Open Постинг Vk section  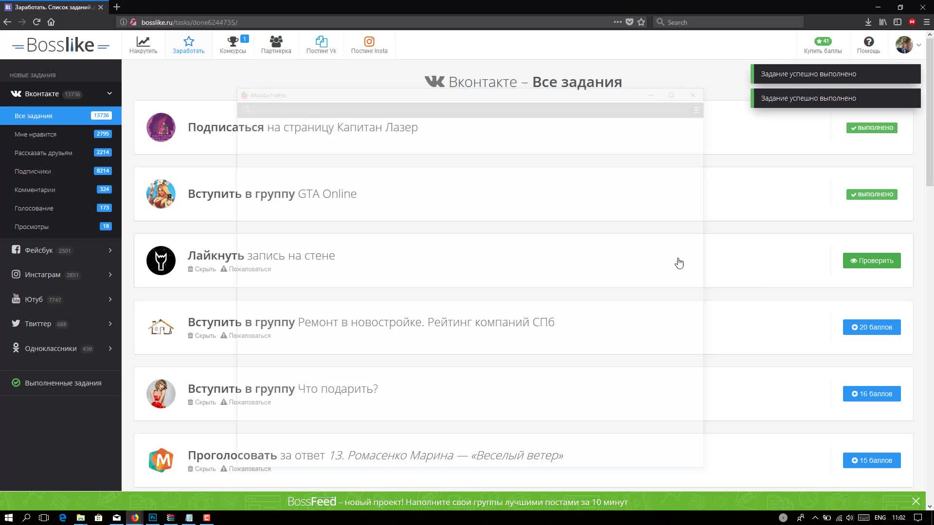[x=321, y=45]
